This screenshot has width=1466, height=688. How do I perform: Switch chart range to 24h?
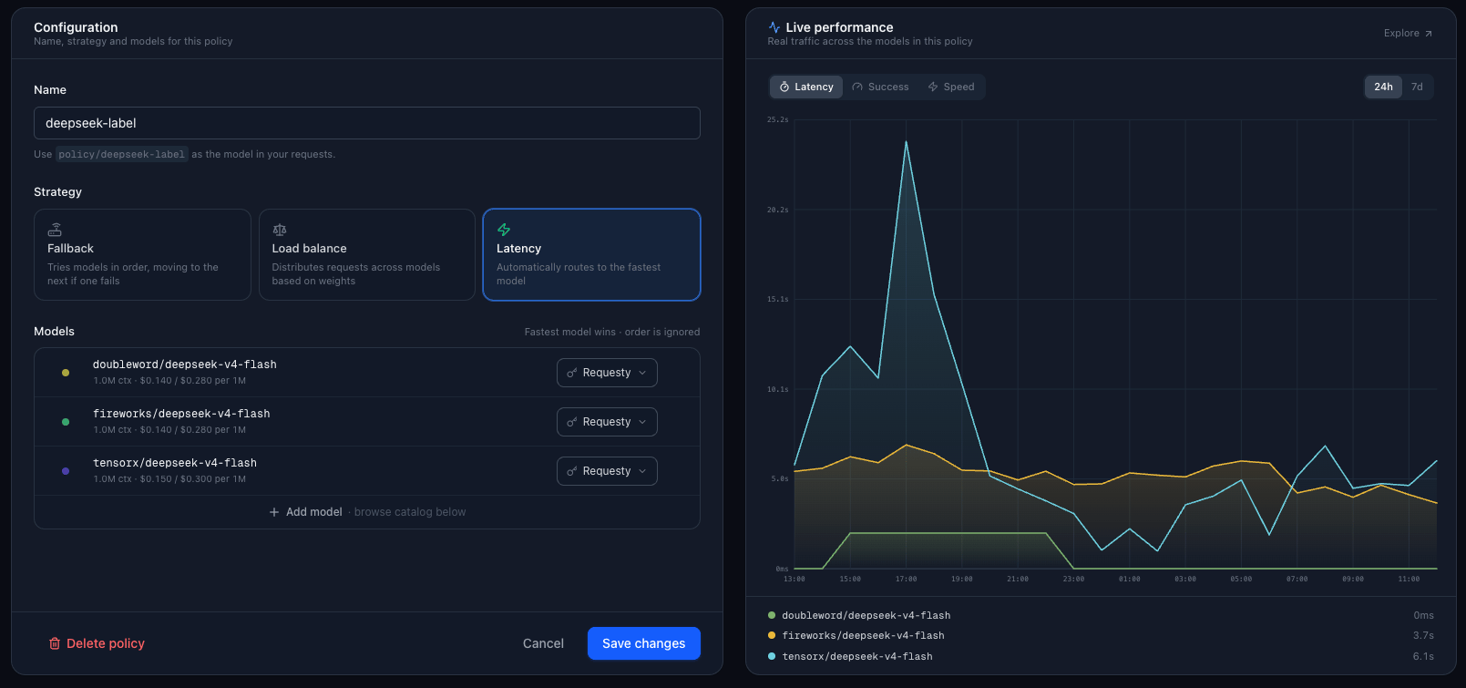[x=1383, y=87]
